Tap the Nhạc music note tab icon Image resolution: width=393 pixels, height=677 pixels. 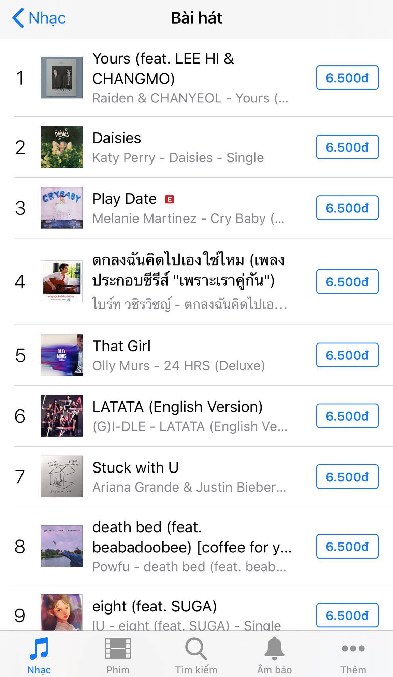pos(39,649)
